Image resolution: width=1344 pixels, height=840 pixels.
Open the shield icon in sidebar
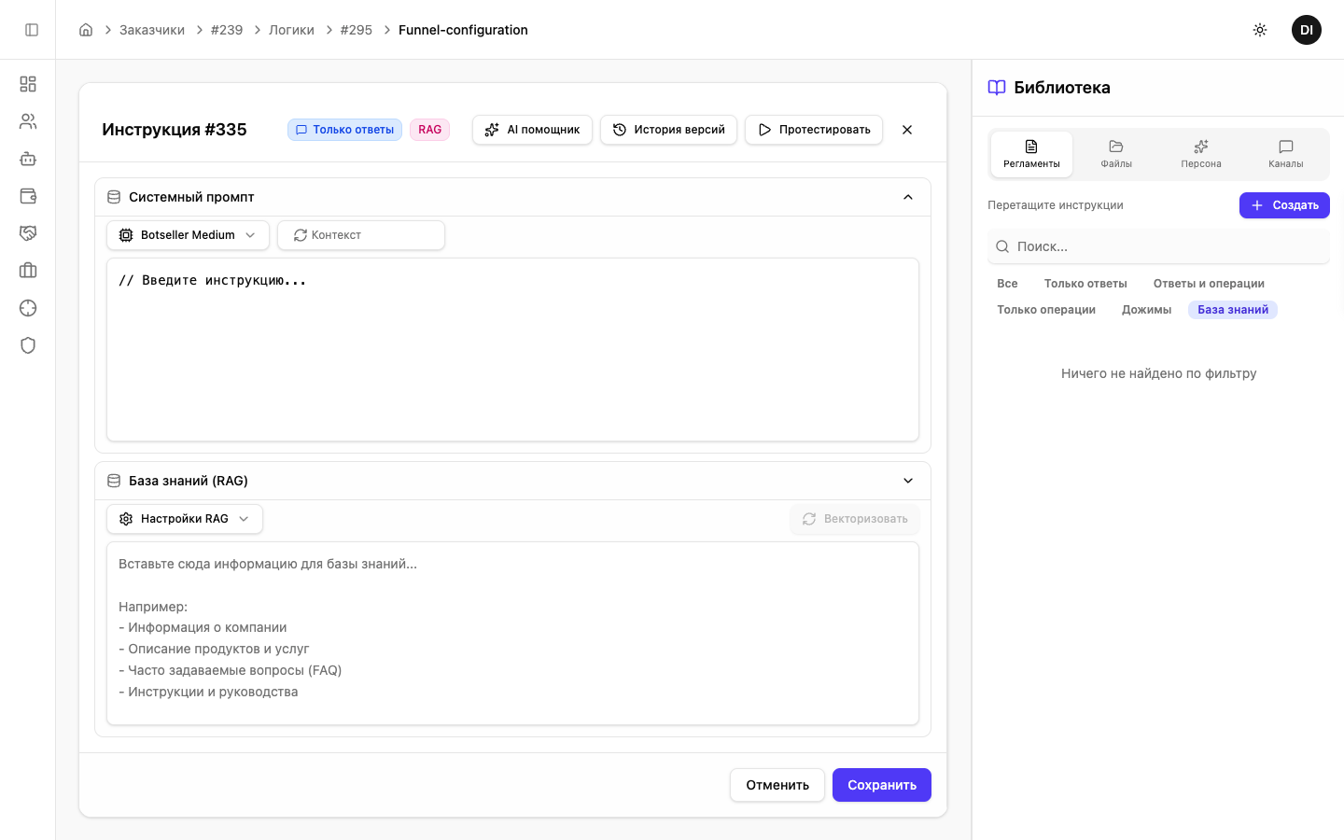(x=28, y=345)
